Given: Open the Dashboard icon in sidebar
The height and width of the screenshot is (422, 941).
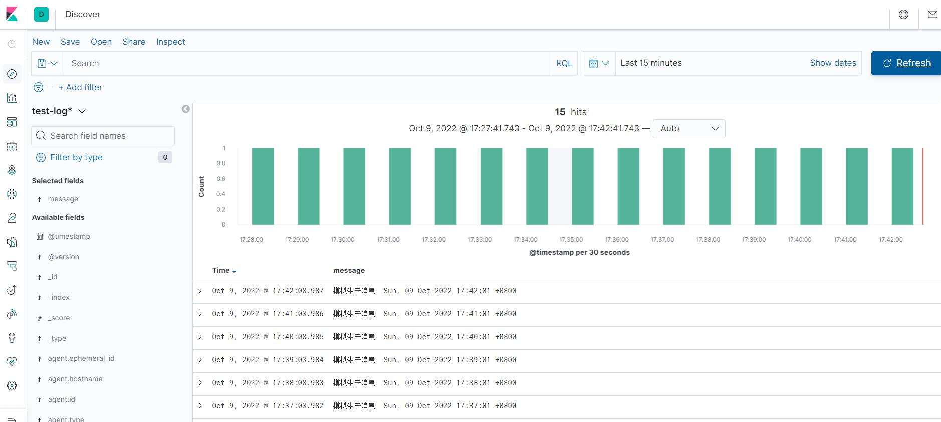Looking at the screenshot, I should (x=12, y=122).
